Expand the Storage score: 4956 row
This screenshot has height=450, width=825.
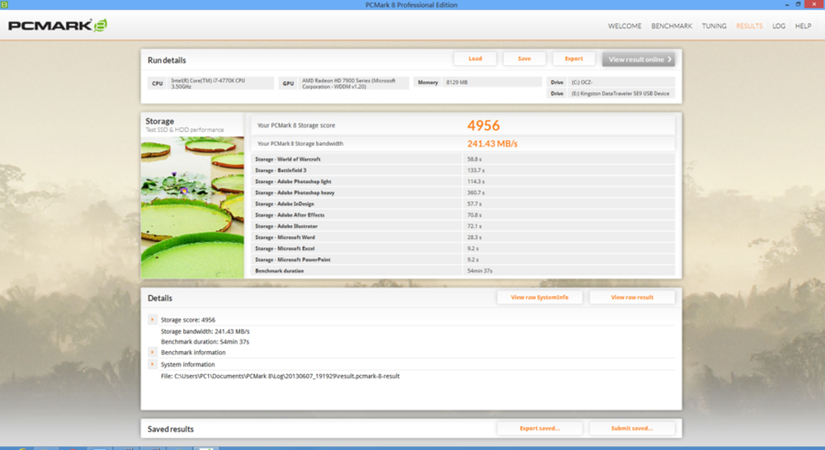click(x=152, y=320)
